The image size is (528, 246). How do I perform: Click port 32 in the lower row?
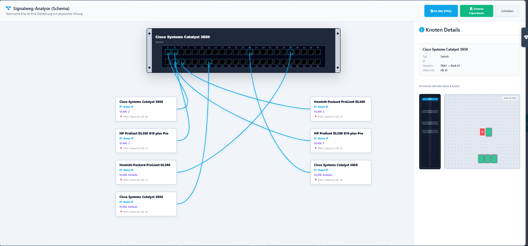pos(270,62)
